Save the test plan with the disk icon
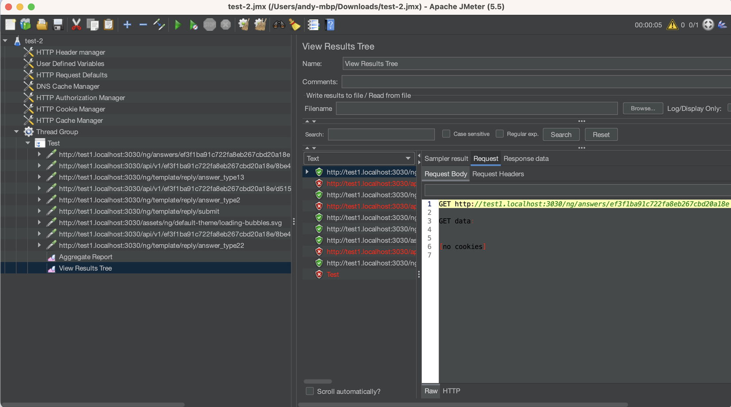731x407 pixels. [x=58, y=24]
